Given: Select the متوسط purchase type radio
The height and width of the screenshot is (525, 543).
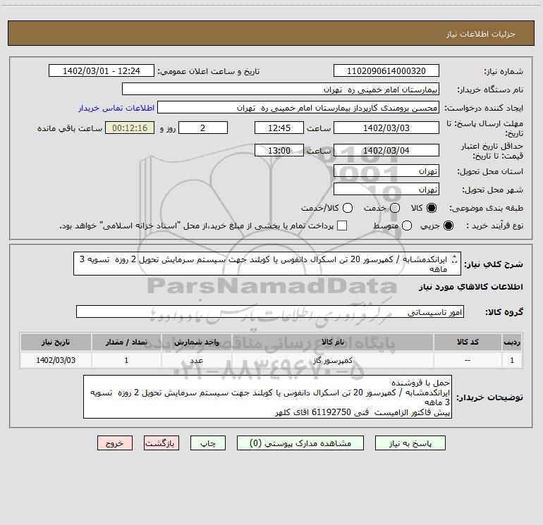Looking at the screenshot, I should click(x=407, y=226).
